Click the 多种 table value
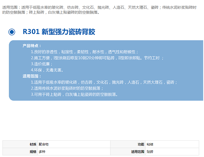The height and width of the screenshot is (157, 204). point(42,152)
